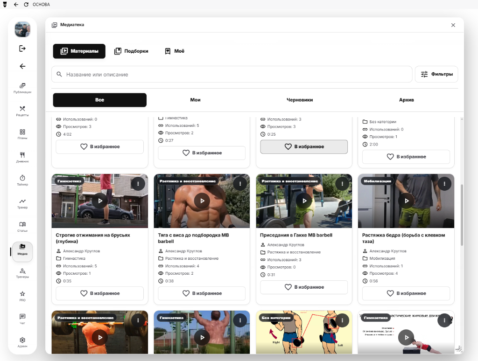The width and height of the screenshot is (478, 361).
Task: Open options menu for Тяга с виса card
Action: point(240,184)
